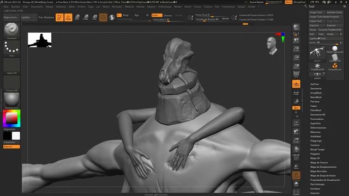Screen dimensions: 349x196
Task: Expand the NanoMesh section
Action: coord(316,97)
